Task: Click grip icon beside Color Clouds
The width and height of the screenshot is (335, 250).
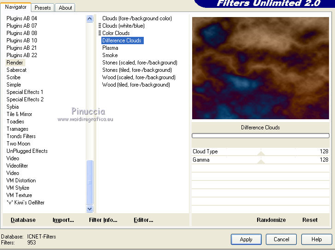Action: pos(100,33)
